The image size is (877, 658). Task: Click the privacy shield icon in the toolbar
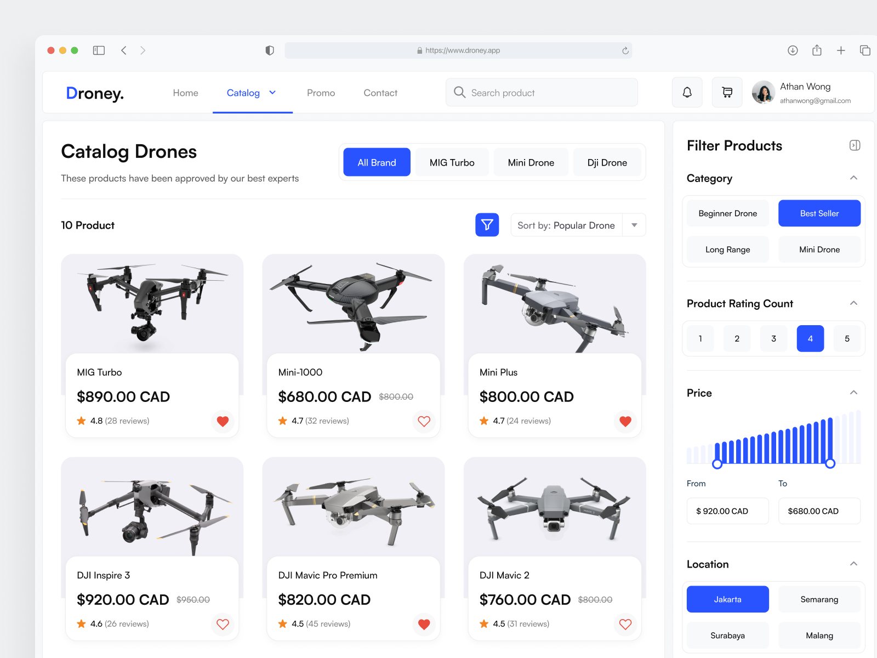pos(269,50)
